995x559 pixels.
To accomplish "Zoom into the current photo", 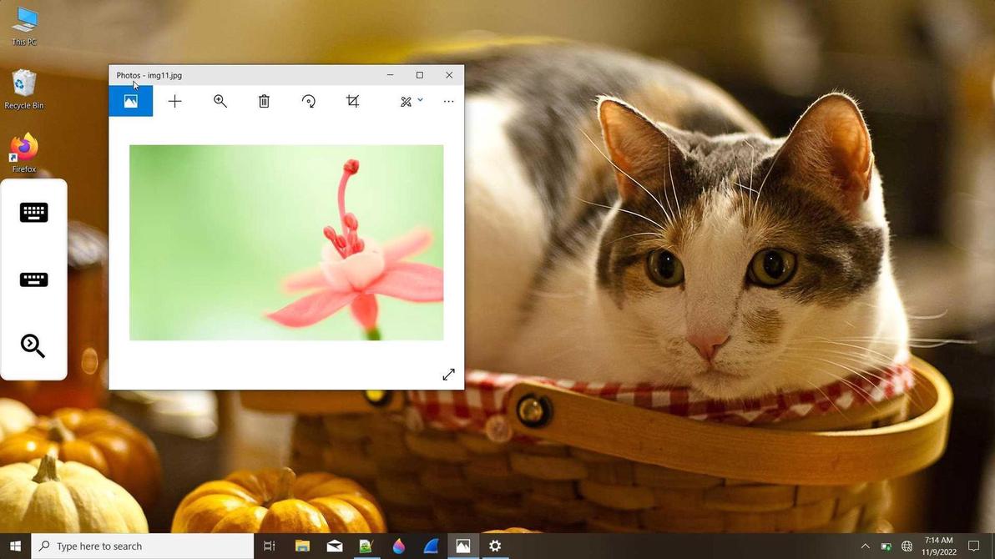I will point(220,101).
